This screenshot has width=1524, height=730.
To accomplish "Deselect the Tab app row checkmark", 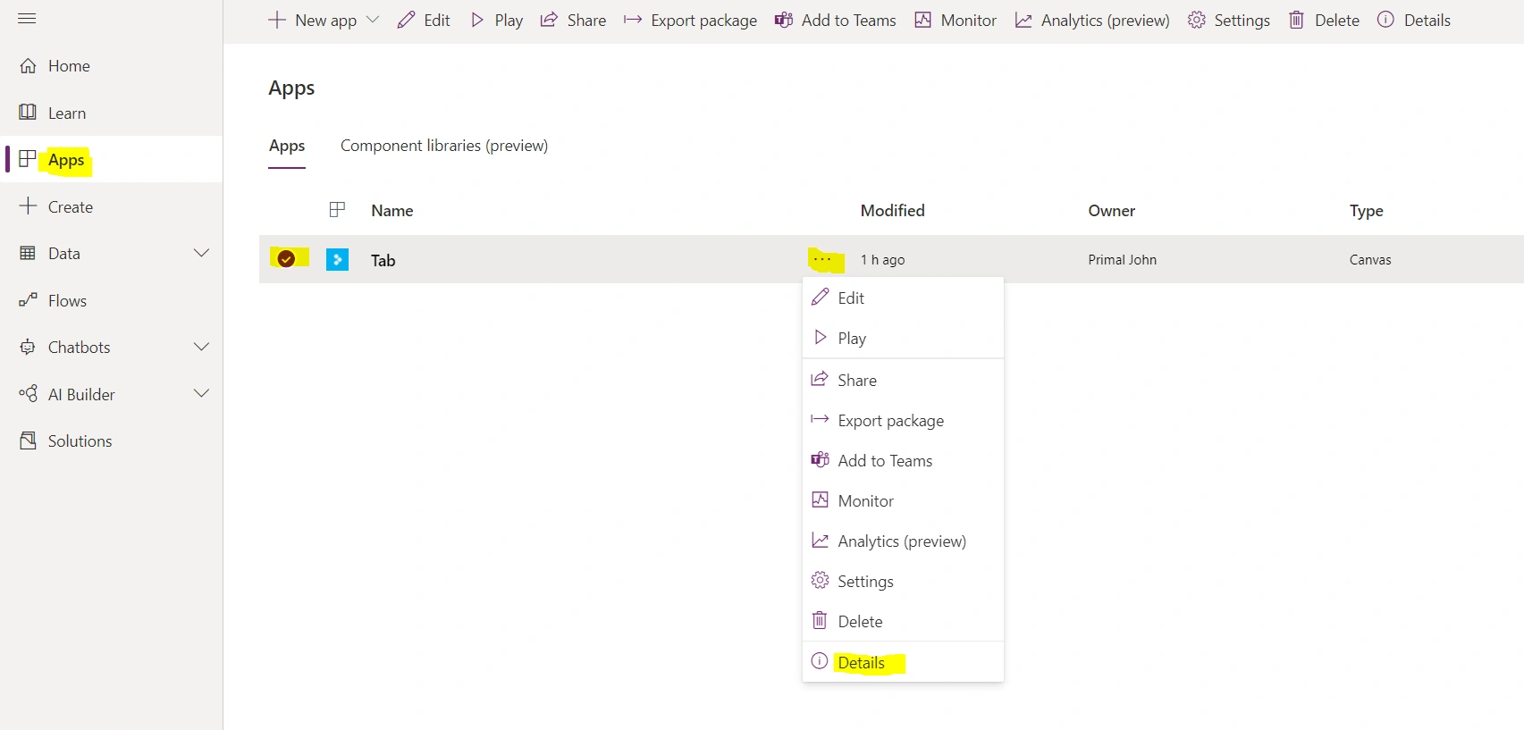I will pyautogui.click(x=286, y=259).
